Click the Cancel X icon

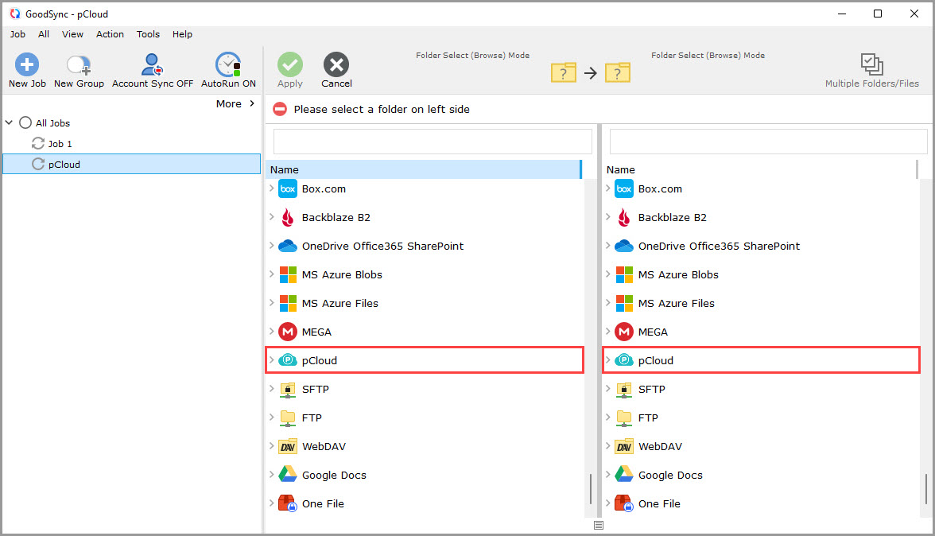click(x=336, y=64)
